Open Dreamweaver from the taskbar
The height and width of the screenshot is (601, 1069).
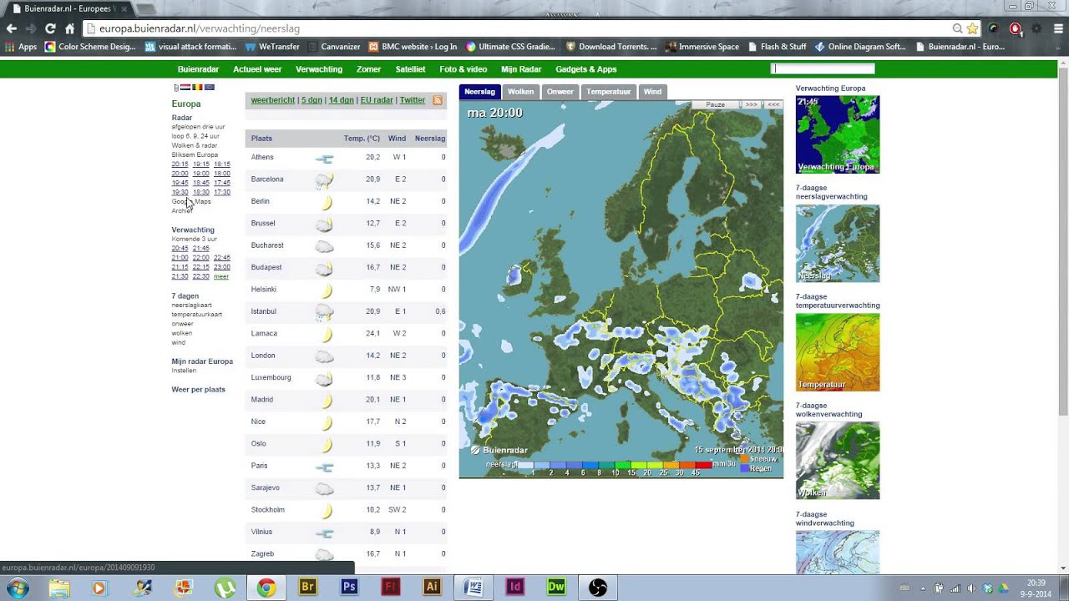coord(556,587)
